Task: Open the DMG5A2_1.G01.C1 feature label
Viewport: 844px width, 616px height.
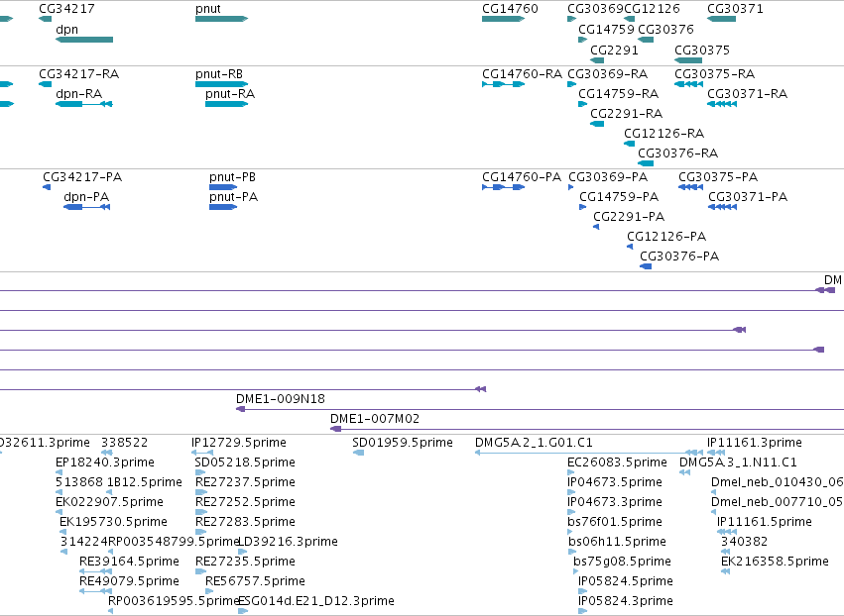Action: (534, 443)
